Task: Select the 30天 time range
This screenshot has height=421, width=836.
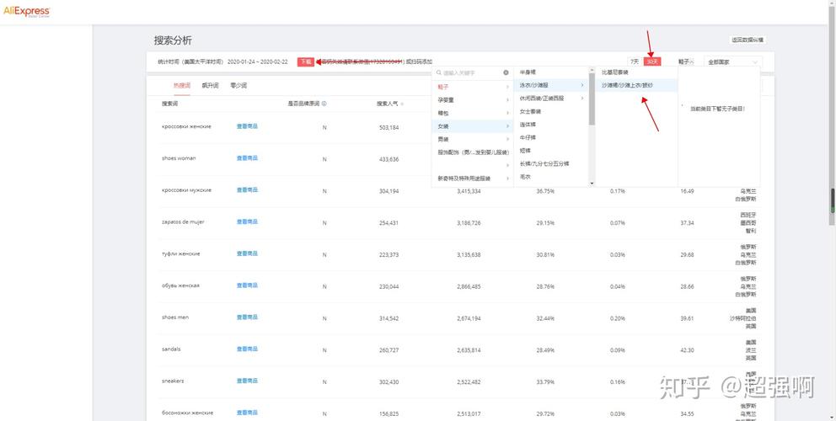Action: 652,61
